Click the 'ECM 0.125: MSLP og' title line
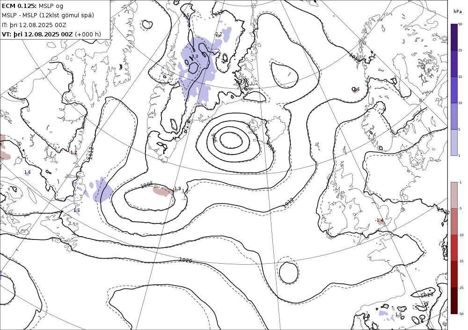Screen dimensions: 468x330 [x=32, y=6]
